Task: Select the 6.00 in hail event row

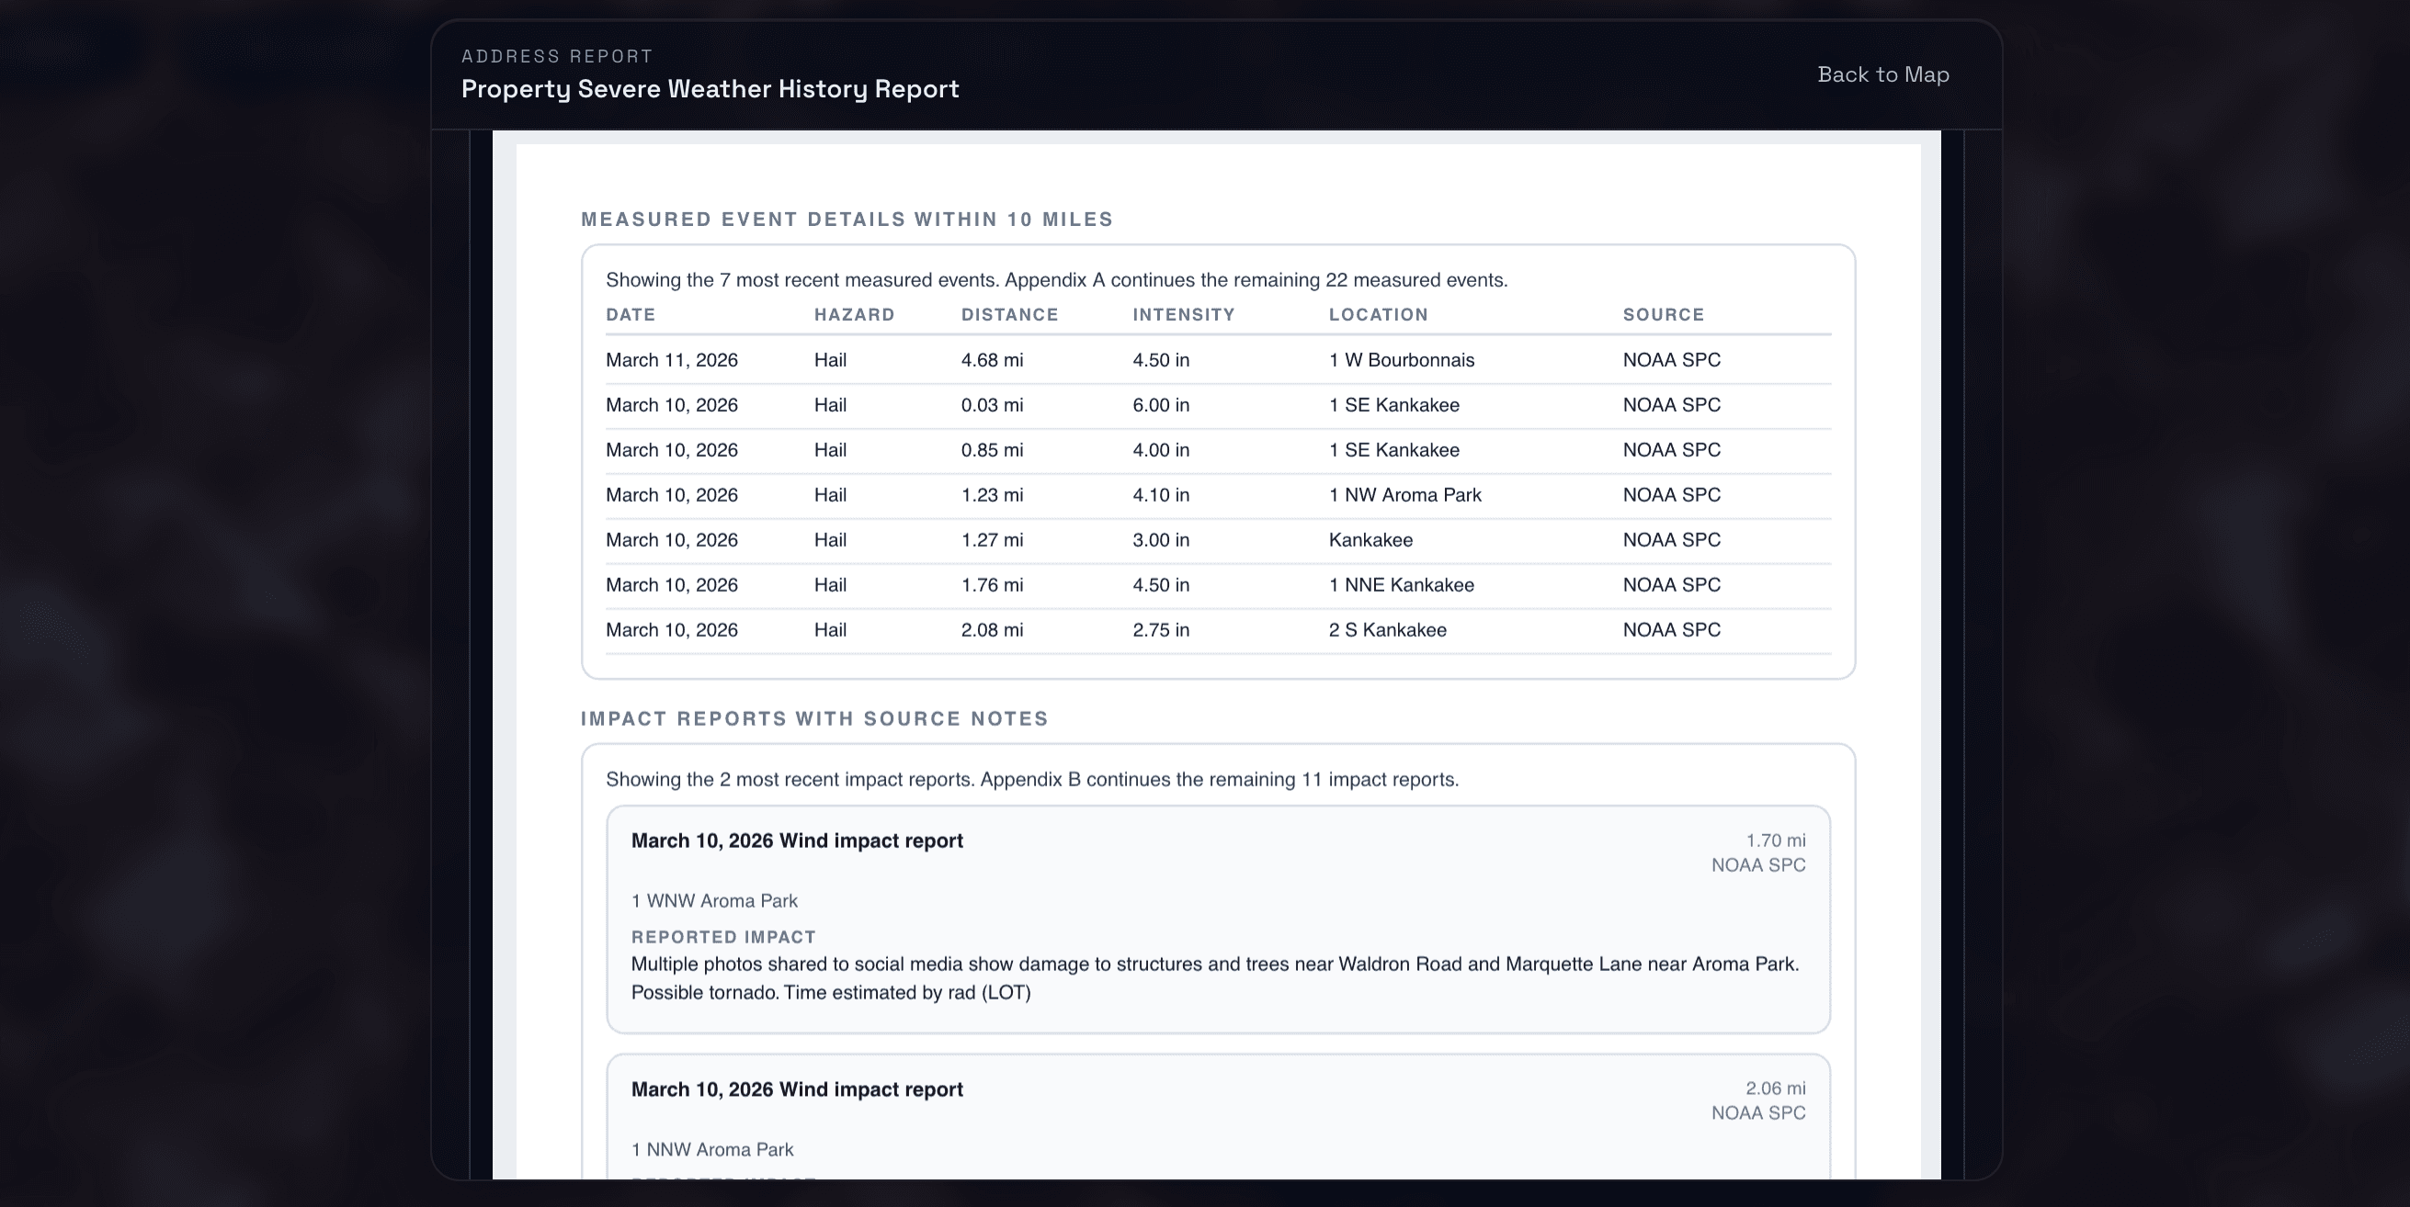Action: 1122,405
